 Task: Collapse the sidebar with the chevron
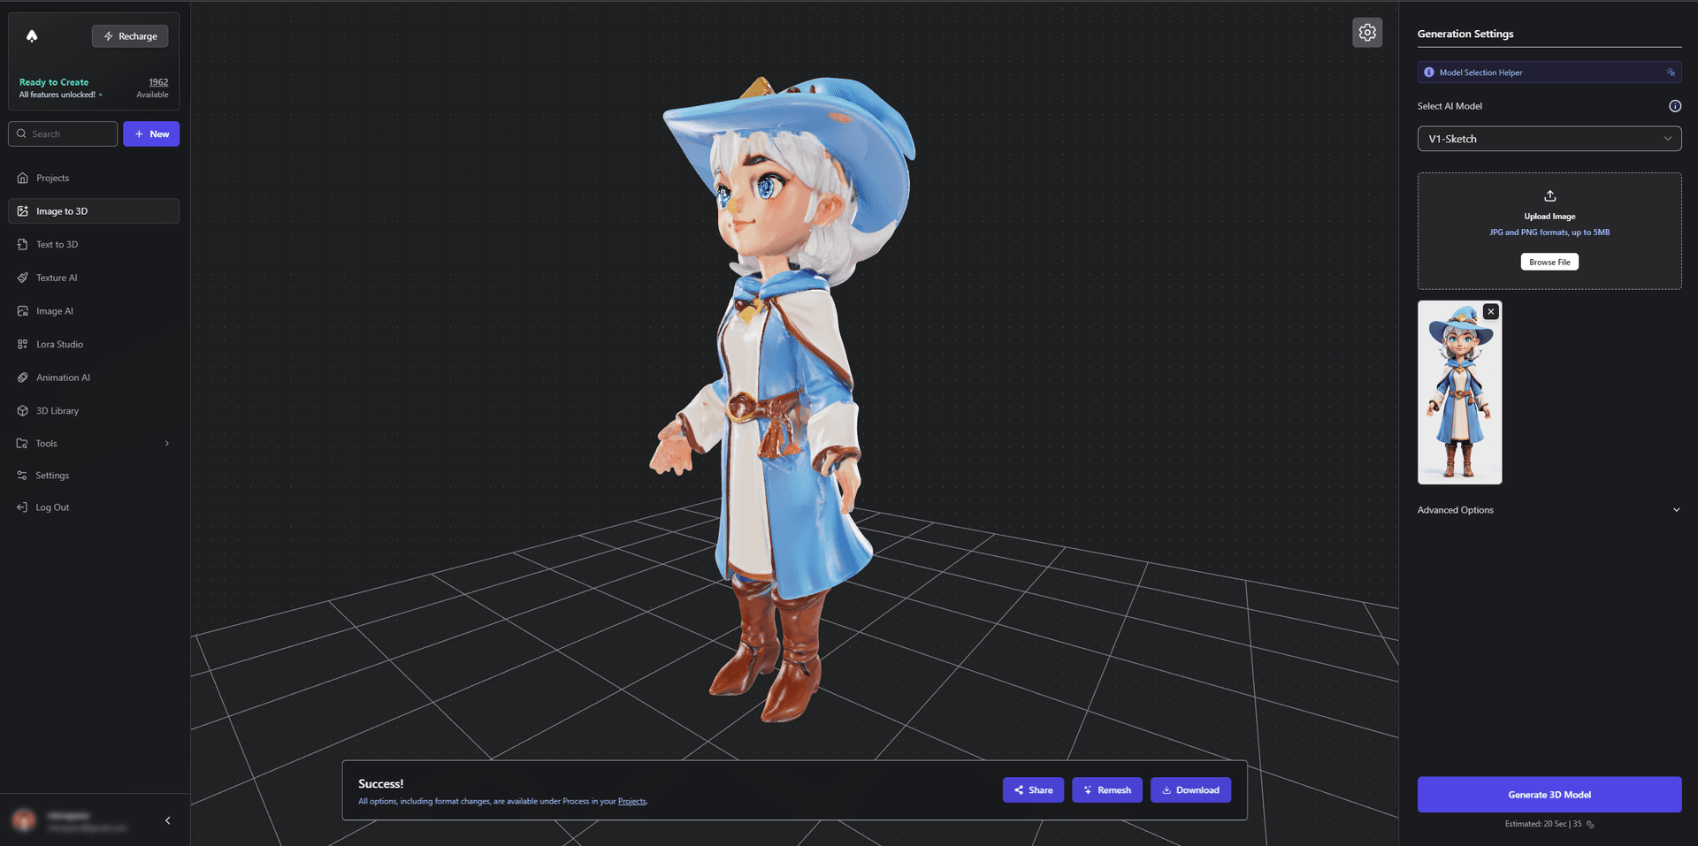167,819
